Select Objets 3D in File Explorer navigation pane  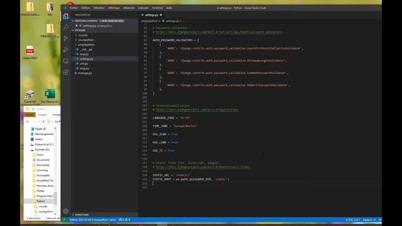[40, 129]
